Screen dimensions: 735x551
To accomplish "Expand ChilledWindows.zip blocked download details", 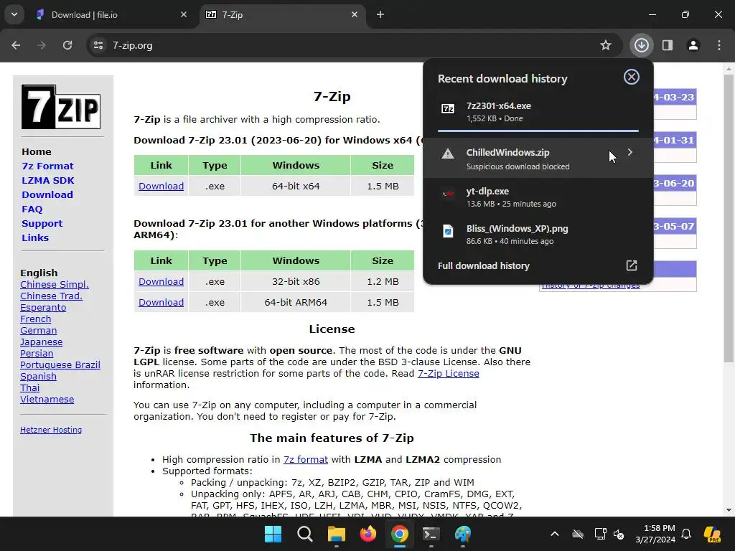I will 630,152.
